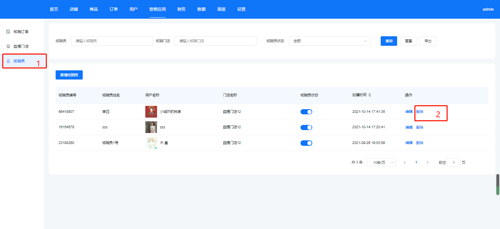This screenshot has height=229, width=500.
Task: Switch to 财务 navigation tab
Action: [181, 9]
